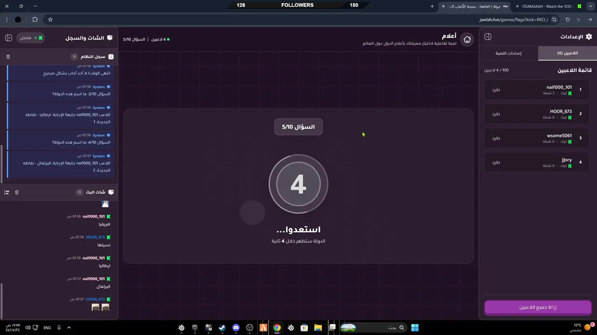Reload the page
The image size is (597, 335).
(x=568, y=20)
